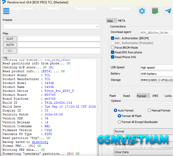Click the hamburger menu icon
This screenshot has width=173, height=156.
pos(6,11)
